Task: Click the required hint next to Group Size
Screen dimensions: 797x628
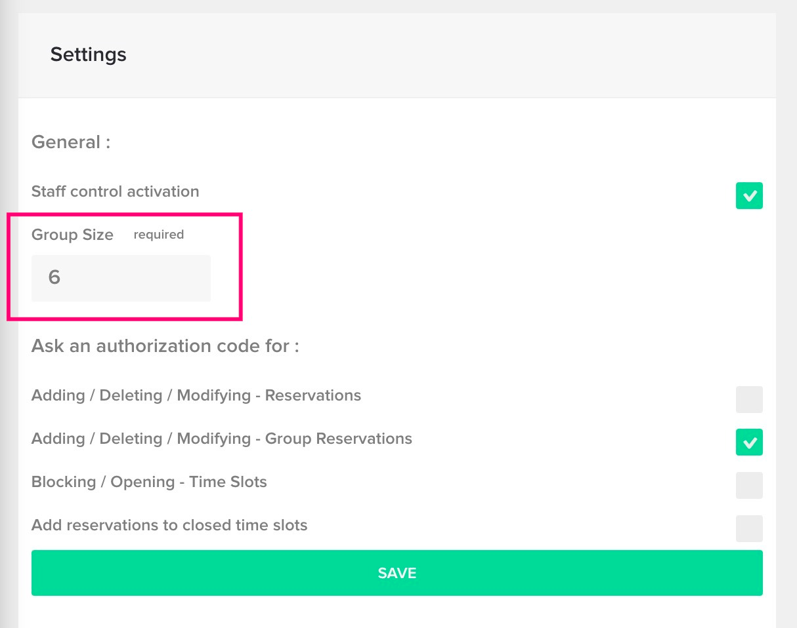Action: pos(159,235)
